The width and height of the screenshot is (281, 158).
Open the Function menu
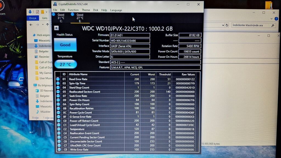[x=73, y=10]
